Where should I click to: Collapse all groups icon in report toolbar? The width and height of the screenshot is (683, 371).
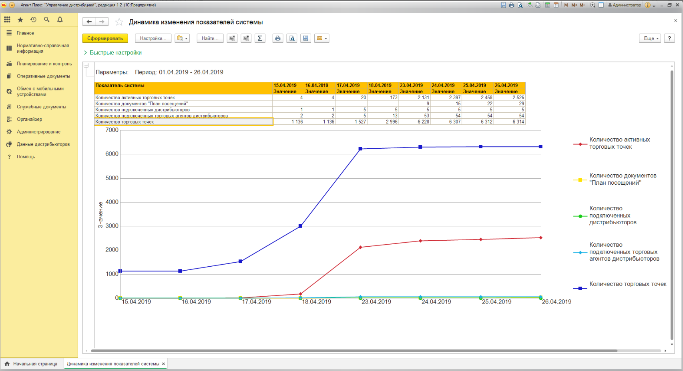pyautogui.click(x=232, y=38)
